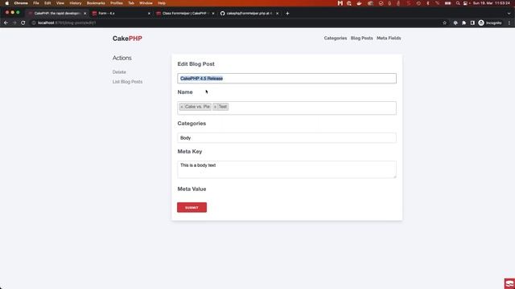Open the Help menu
The image size is (515, 289).
[x=162, y=3]
